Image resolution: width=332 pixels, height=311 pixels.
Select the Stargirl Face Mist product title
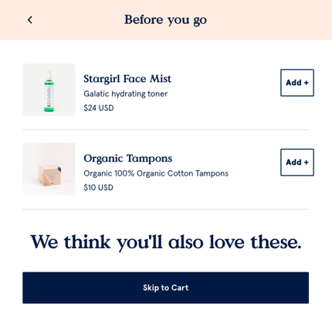click(x=127, y=79)
